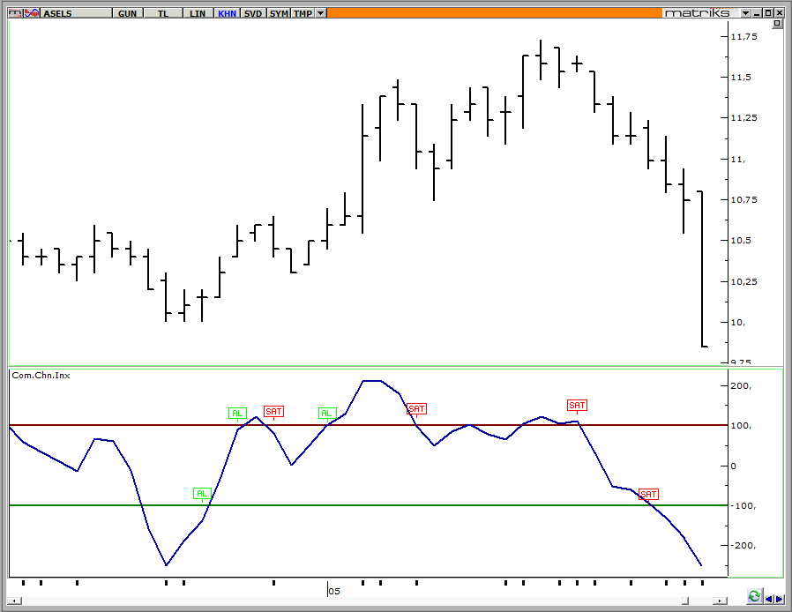The height and width of the screenshot is (612, 792).
Task: Click the 10,5 price axis label
Action: pos(741,241)
